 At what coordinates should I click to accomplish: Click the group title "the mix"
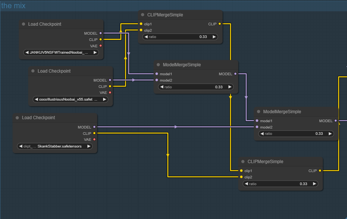(x=13, y=6)
